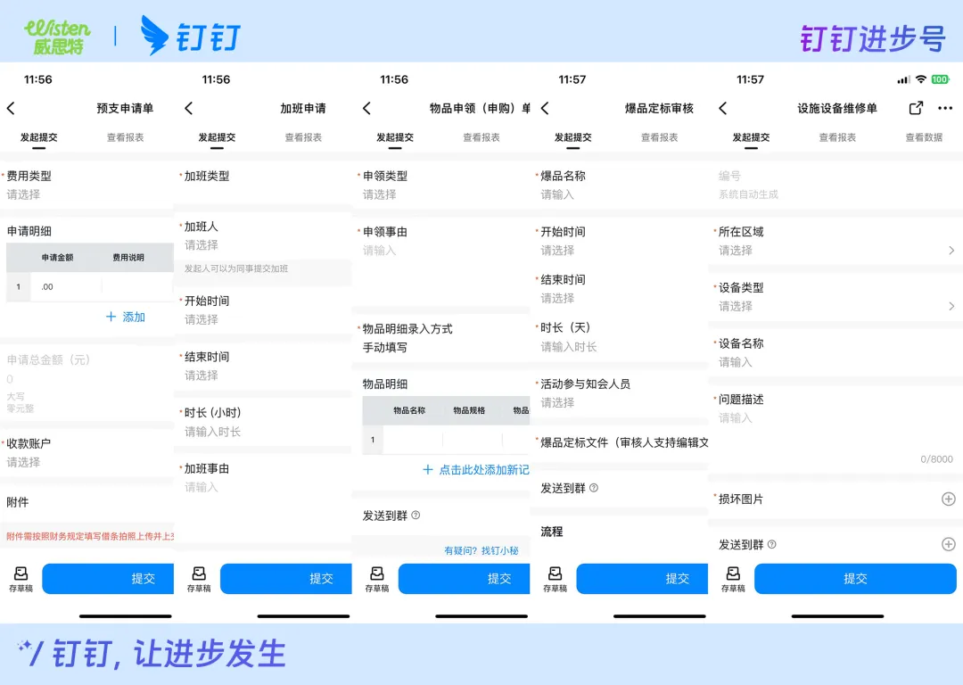Image resolution: width=963 pixels, height=685 pixels.
Task: Click the 时长 (小时) input field
Action: pos(263,422)
